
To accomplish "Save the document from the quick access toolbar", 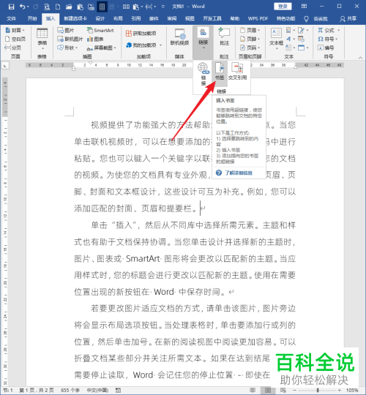I will [x=11, y=7].
